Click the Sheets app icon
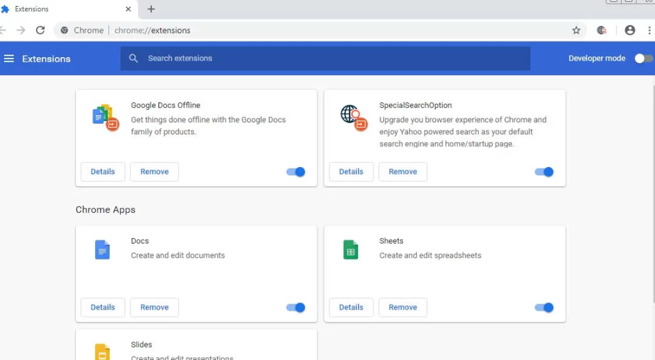Screen dimensions: 655x360 click(x=351, y=250)
